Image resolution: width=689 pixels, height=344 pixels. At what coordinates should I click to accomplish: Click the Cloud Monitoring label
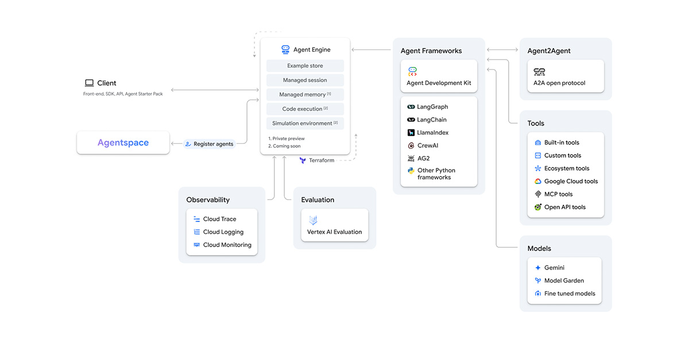(x=227, y=245)
